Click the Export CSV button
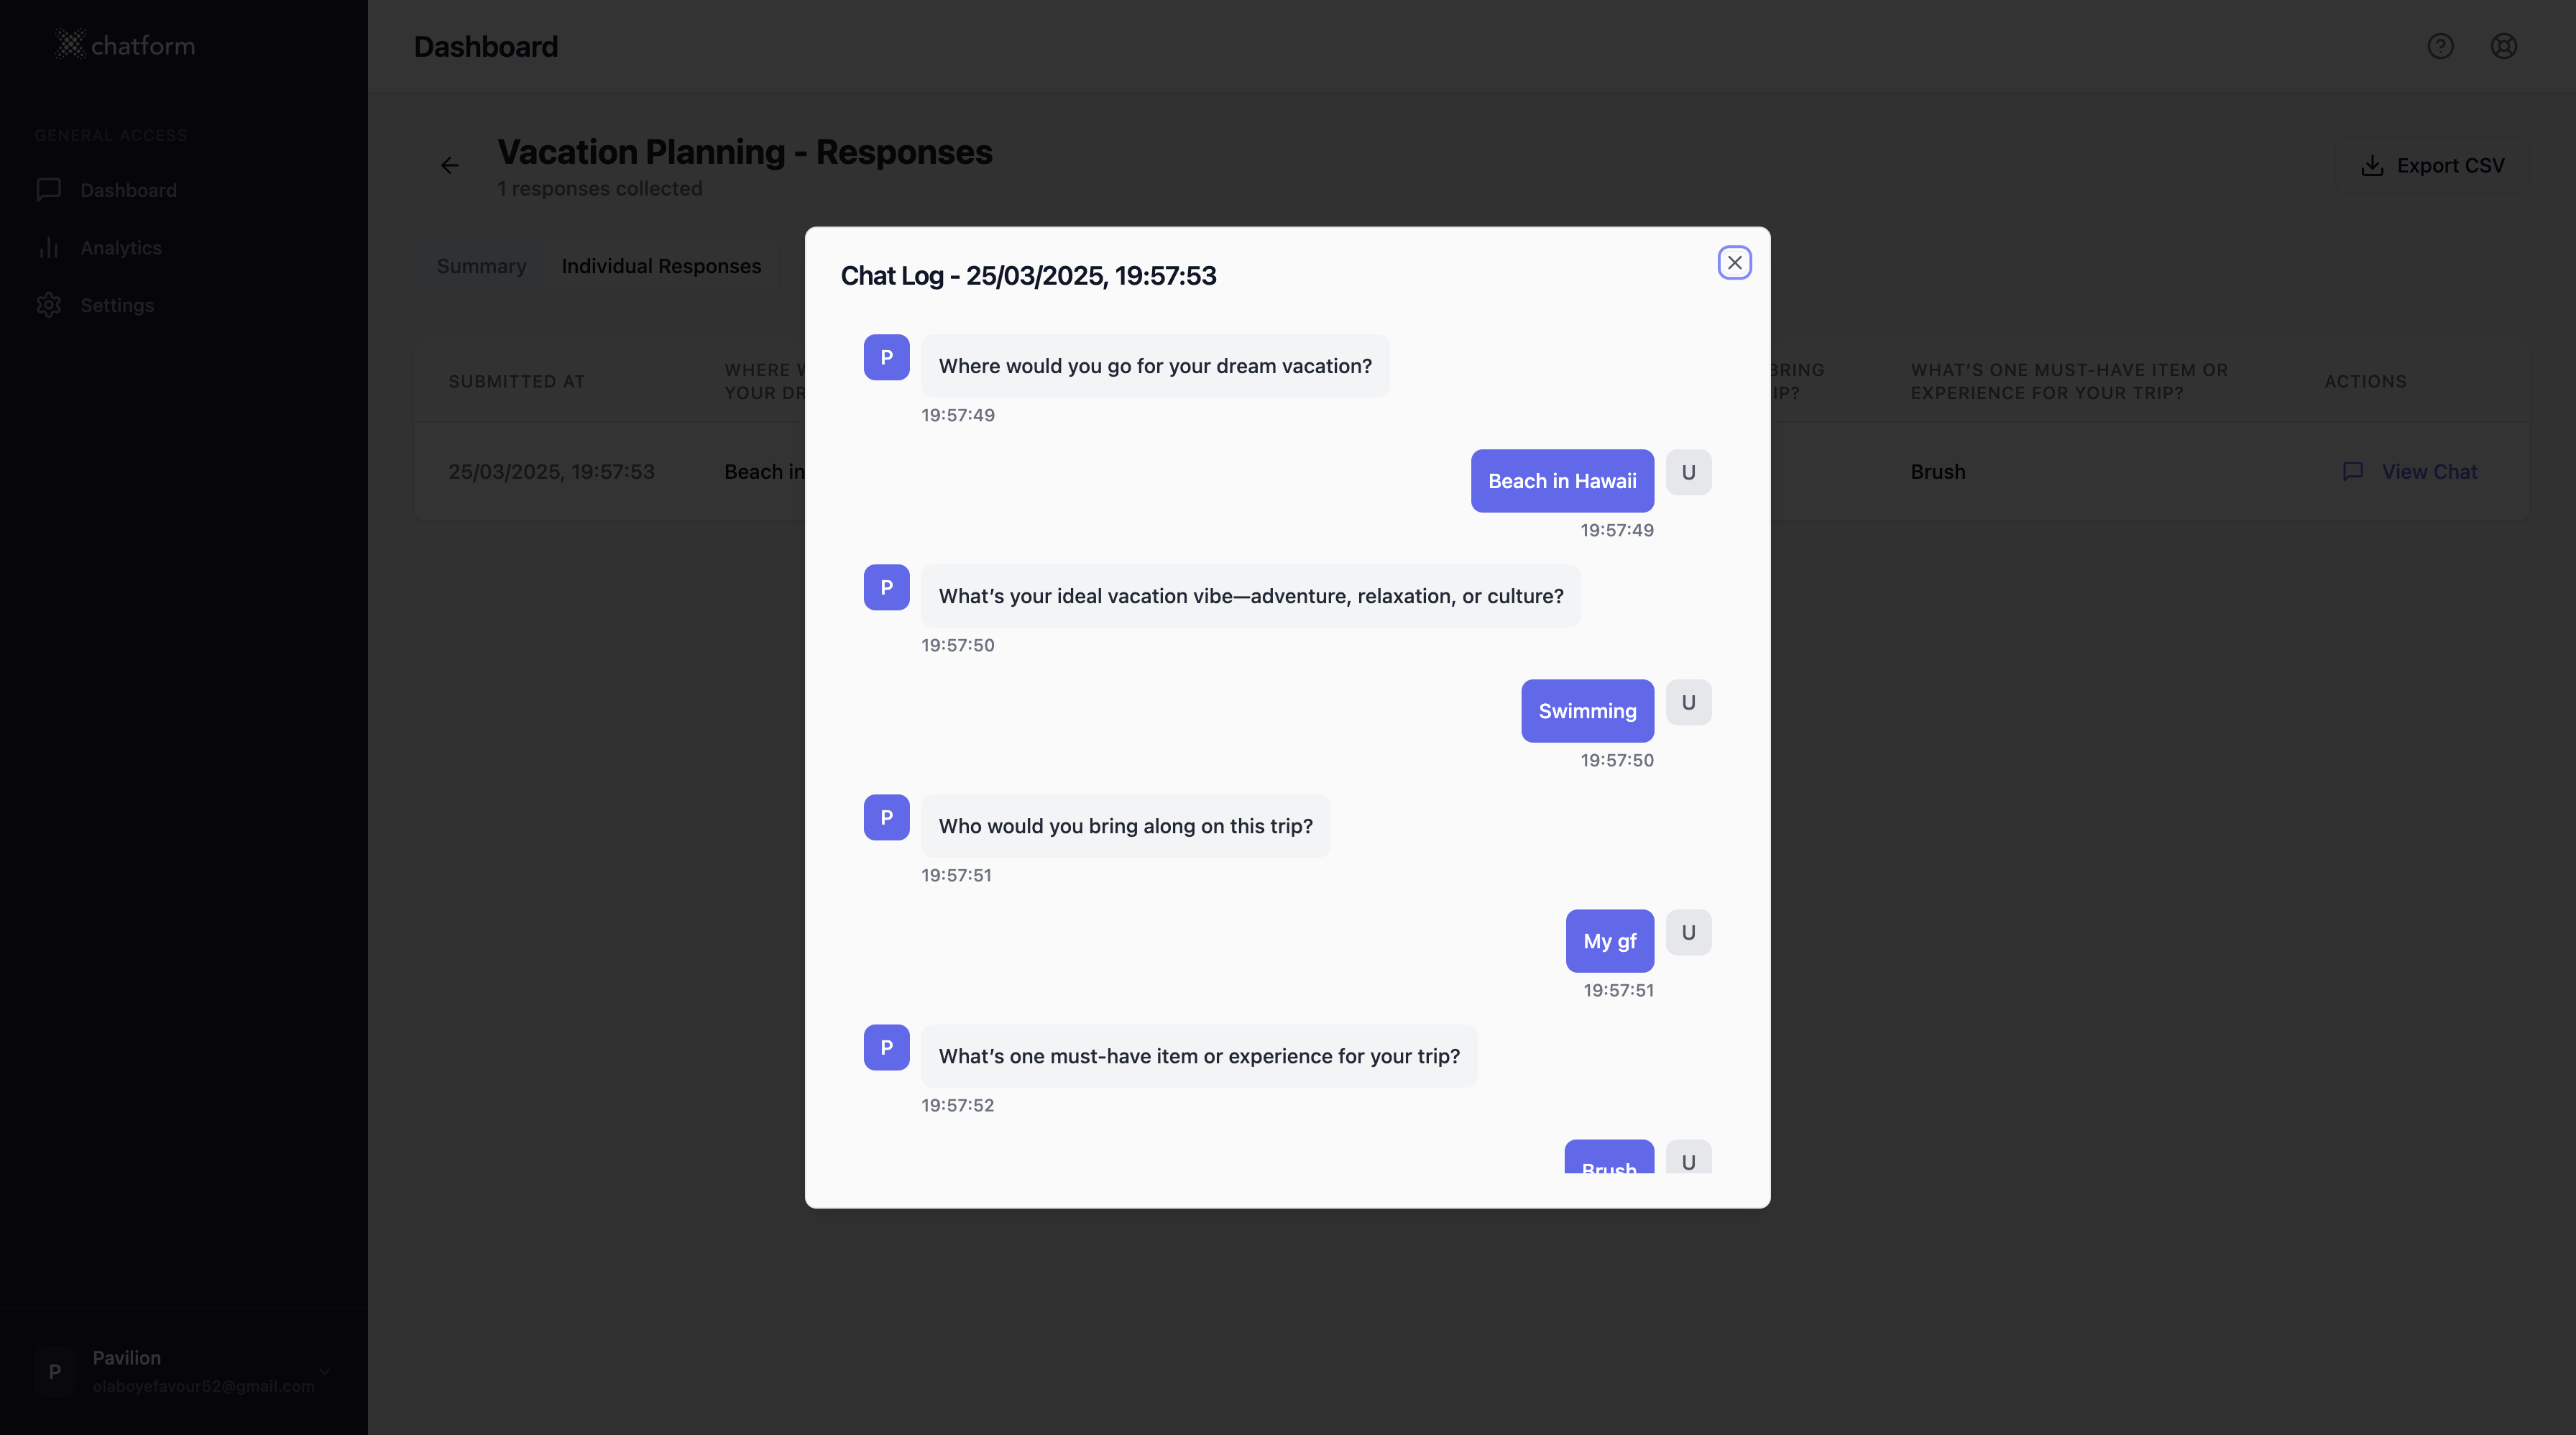 [2432, 165]
